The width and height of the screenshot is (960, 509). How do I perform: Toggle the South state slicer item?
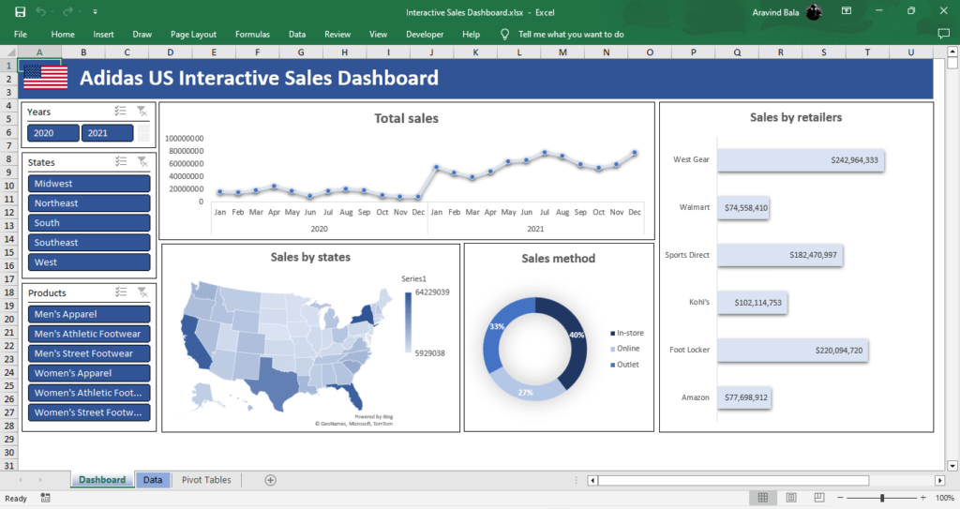click(89, 222)
